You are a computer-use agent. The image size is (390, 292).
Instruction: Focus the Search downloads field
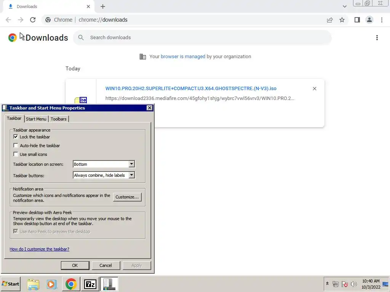coord(203,38)
